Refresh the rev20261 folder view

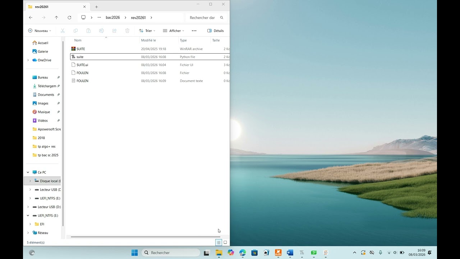69,18
